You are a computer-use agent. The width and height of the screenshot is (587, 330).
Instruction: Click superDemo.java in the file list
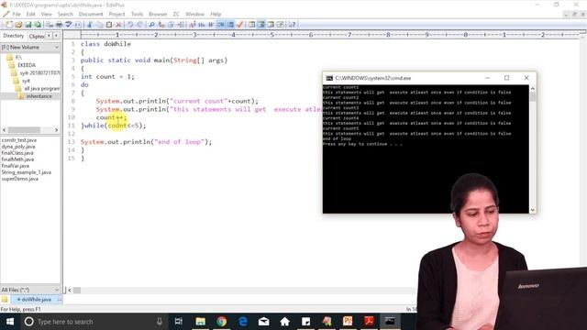click(x=19, y=179)
